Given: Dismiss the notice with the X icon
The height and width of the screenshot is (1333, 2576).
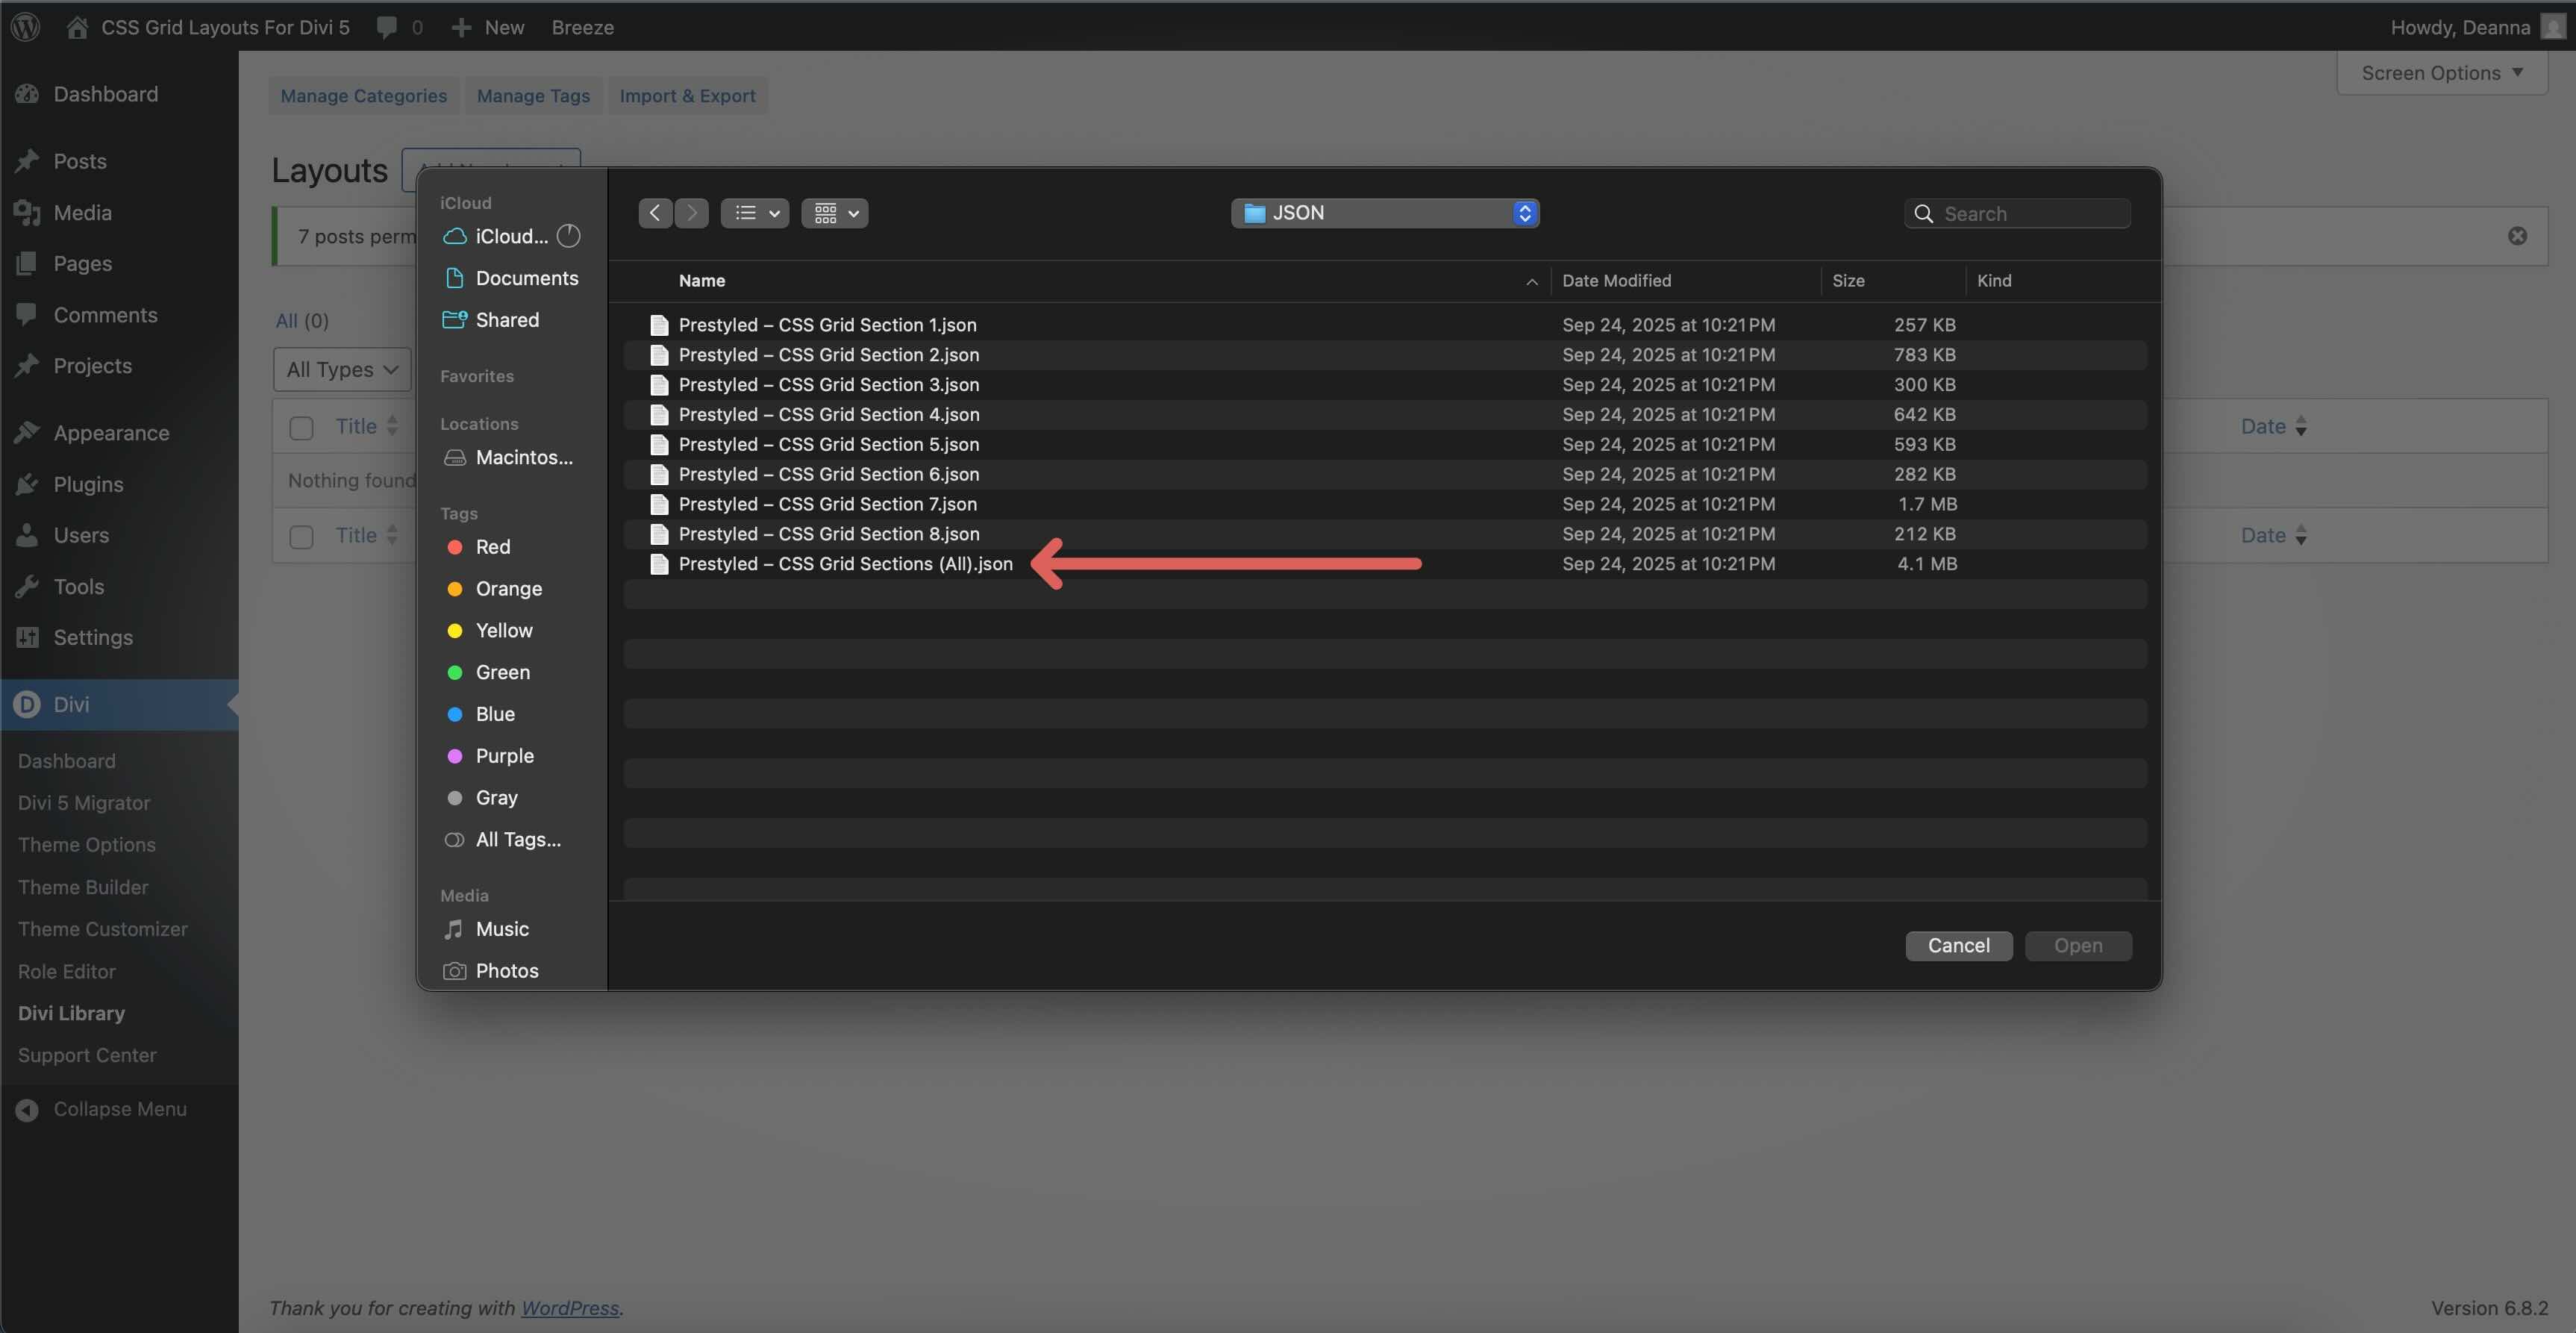Looking at the screenshot, I should 2517,236.
